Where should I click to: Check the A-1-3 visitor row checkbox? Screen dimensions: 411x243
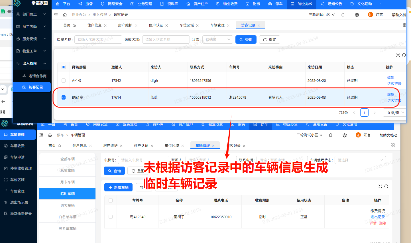pos(64,81)
